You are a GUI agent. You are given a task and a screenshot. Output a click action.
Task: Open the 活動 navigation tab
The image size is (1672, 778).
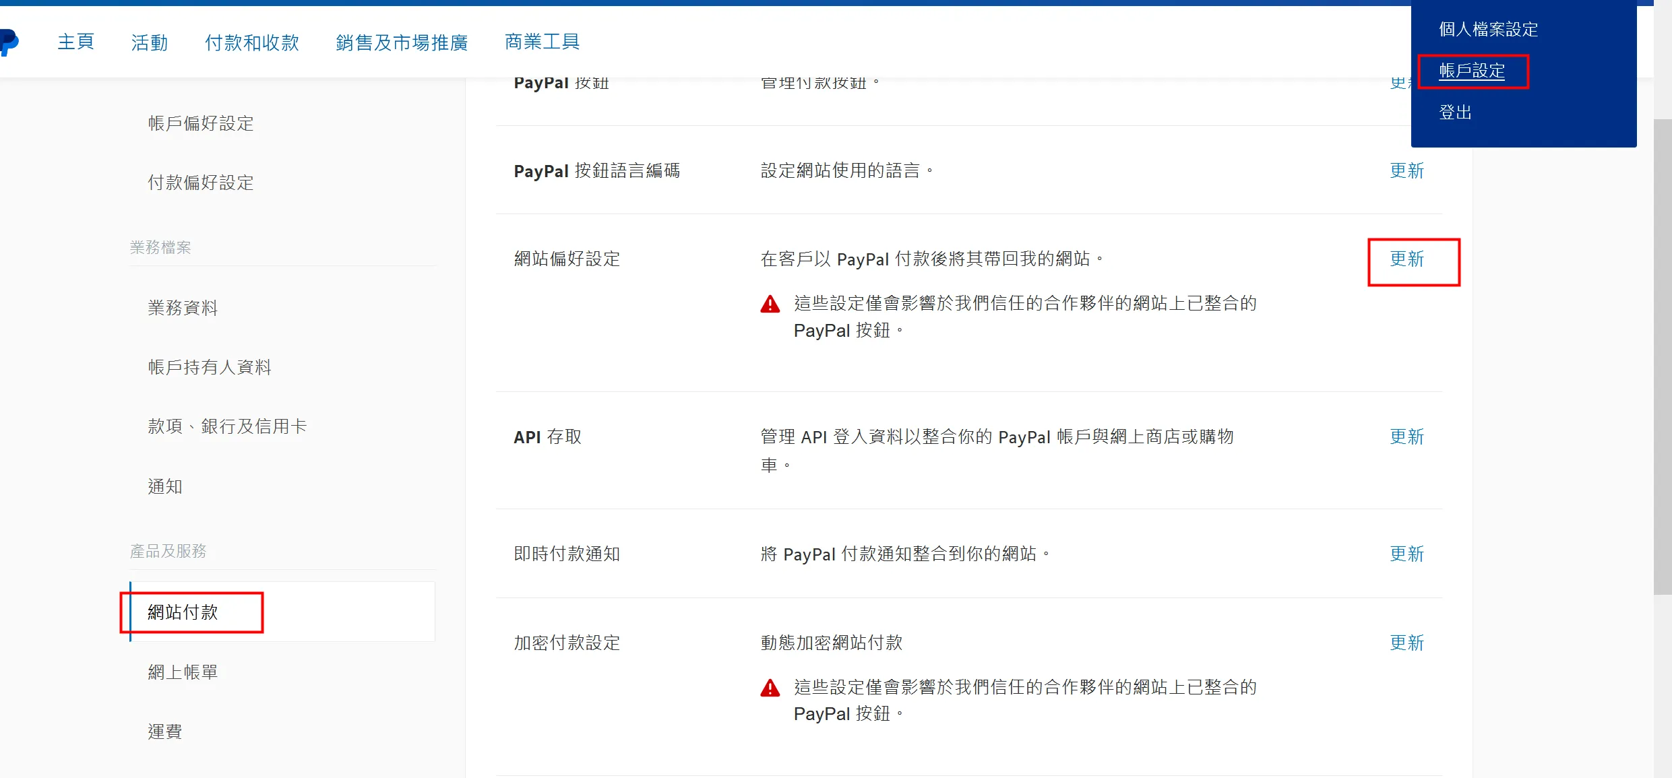coord(150,42)
